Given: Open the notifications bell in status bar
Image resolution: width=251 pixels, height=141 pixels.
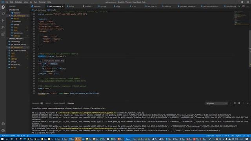Looking at the screenshot, I should tap(248, 136).
